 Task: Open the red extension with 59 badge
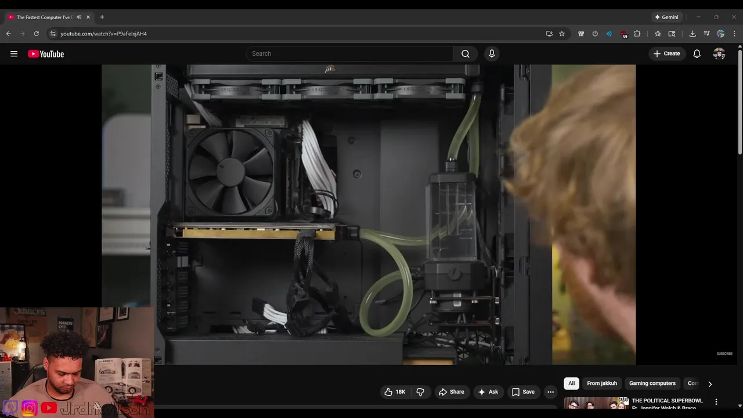[x=623, y=34]
